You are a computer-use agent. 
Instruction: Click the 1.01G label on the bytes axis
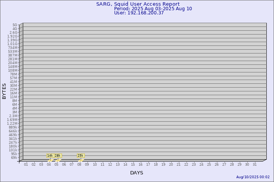(12, 44)
